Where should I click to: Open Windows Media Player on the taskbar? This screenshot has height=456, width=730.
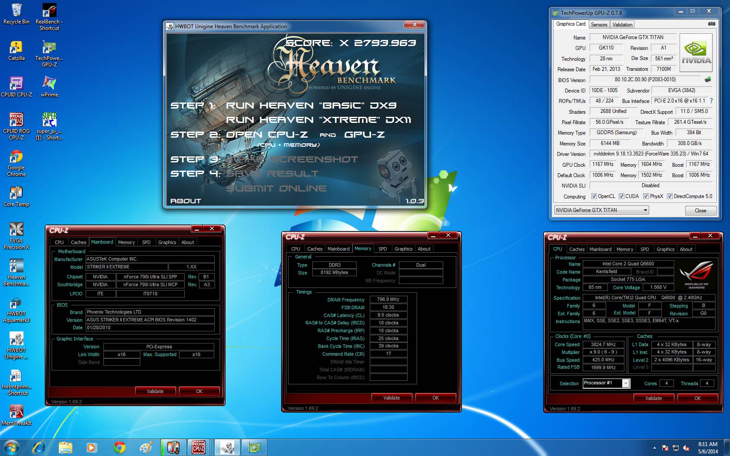[x=92, y=447]
